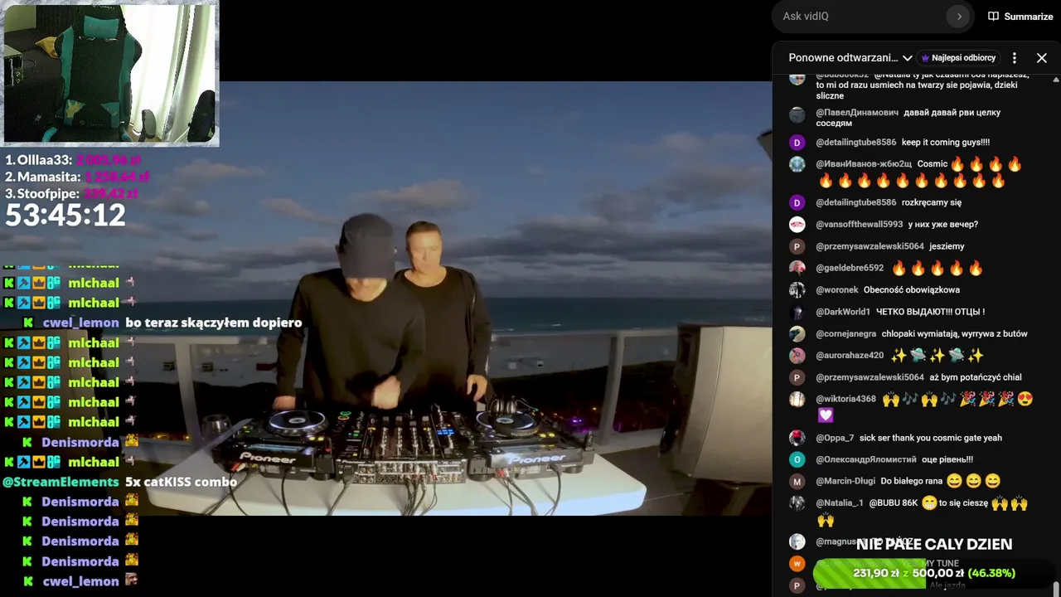The height and width of the screenshot is (597, 1061).
Task: Click the avatar of @ОлександрЯломистий
Action: click(797, 459)
